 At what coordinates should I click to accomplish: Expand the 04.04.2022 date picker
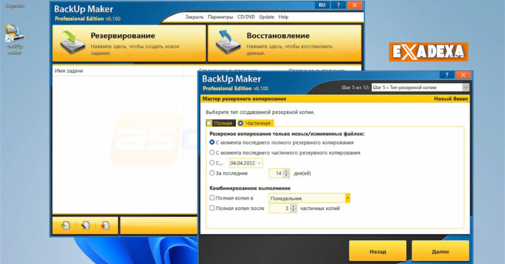tap(259, 163)
